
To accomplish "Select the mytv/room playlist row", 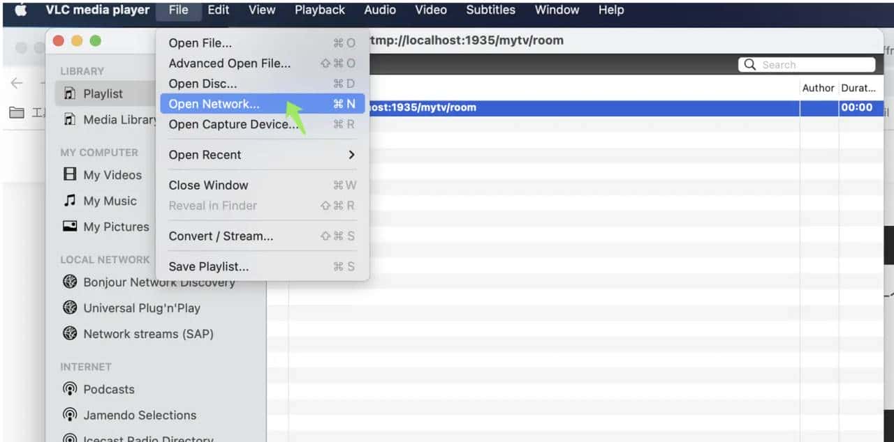I will pos(575,108).
